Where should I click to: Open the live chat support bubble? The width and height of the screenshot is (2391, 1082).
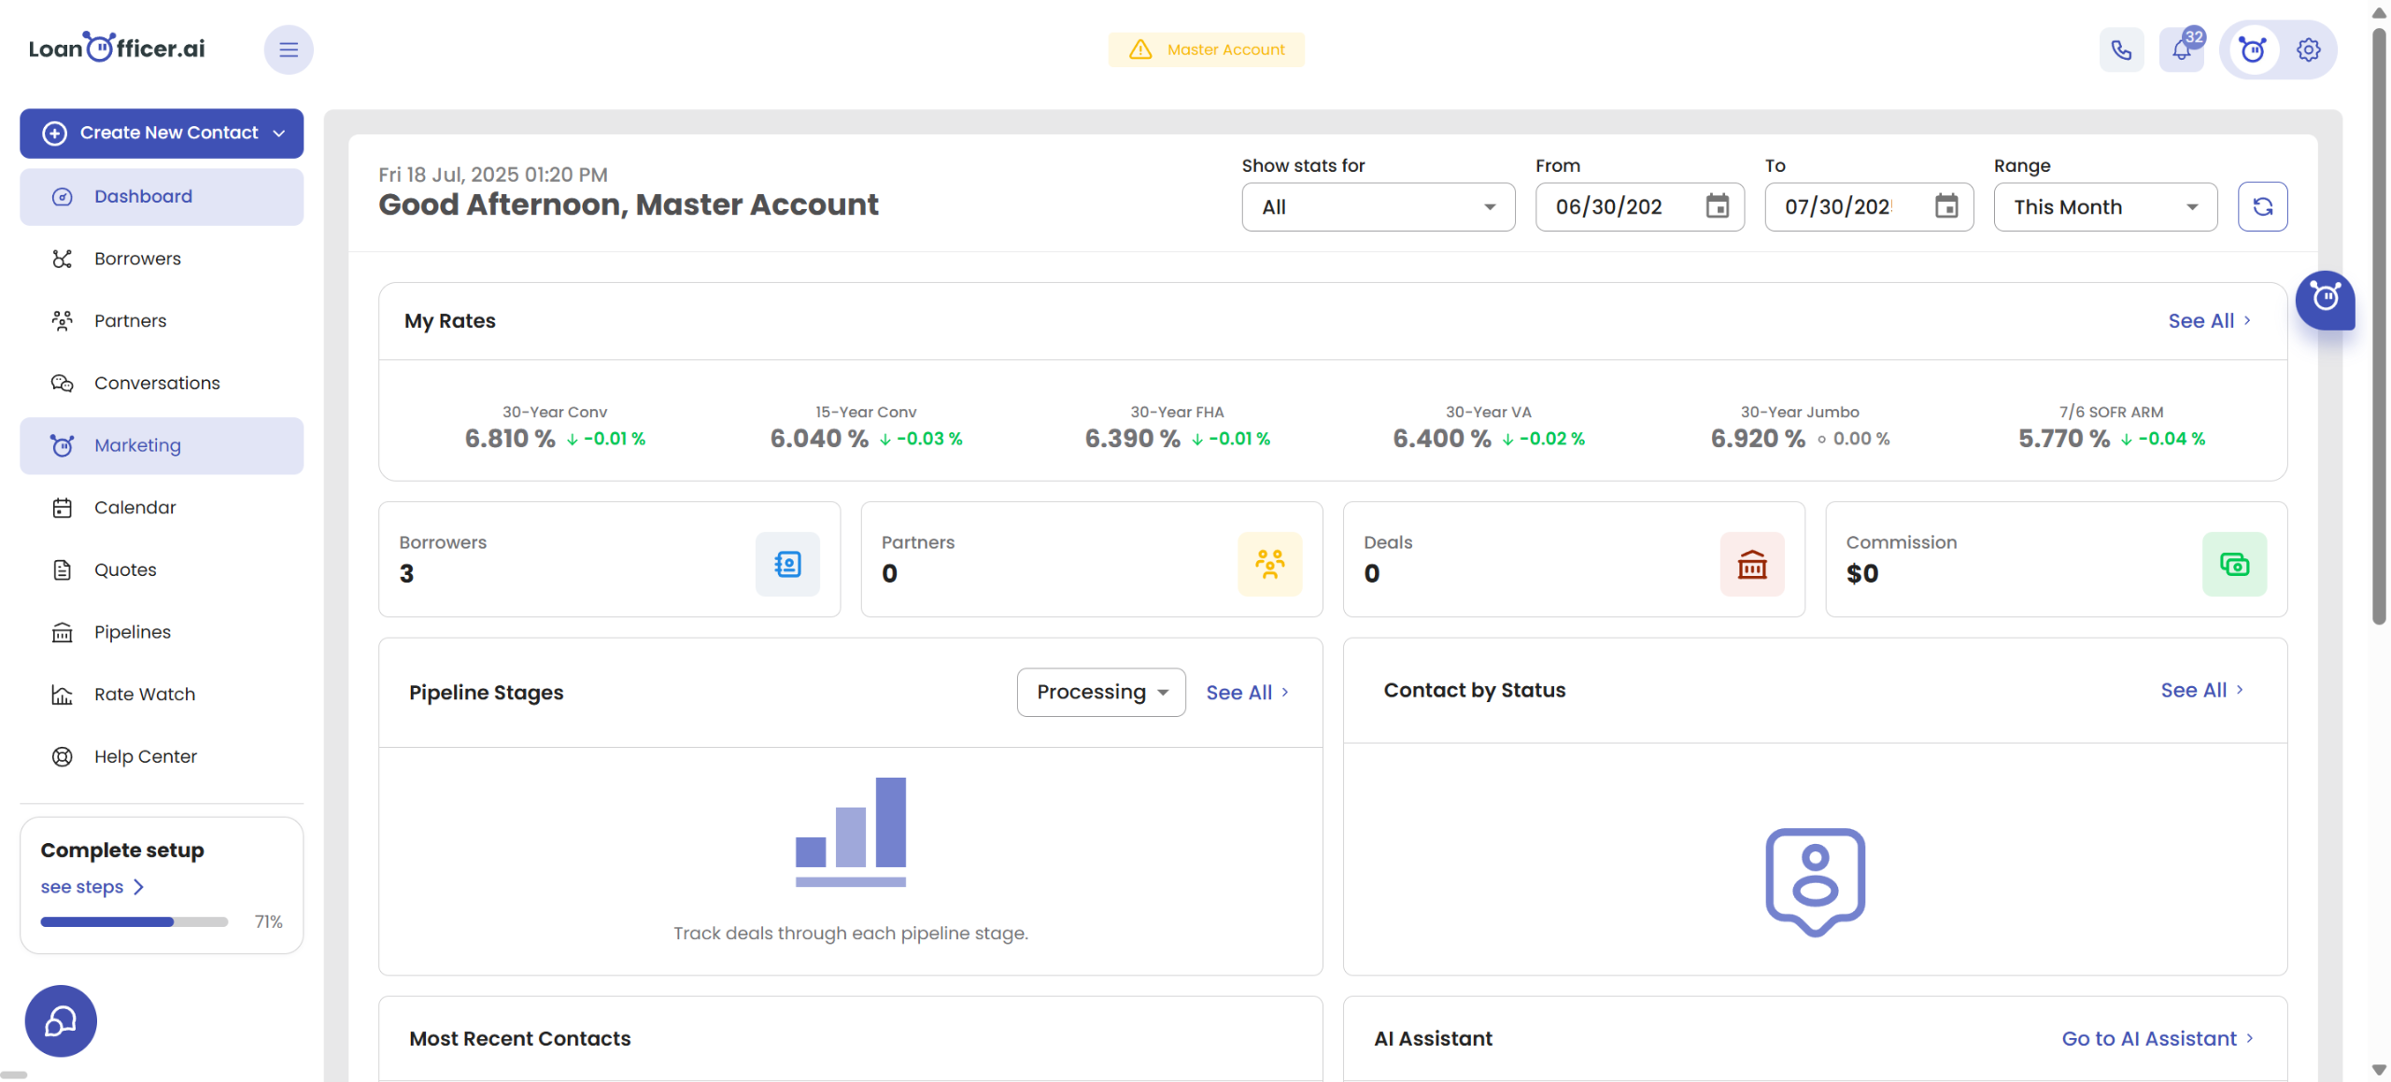[61, 1020]
